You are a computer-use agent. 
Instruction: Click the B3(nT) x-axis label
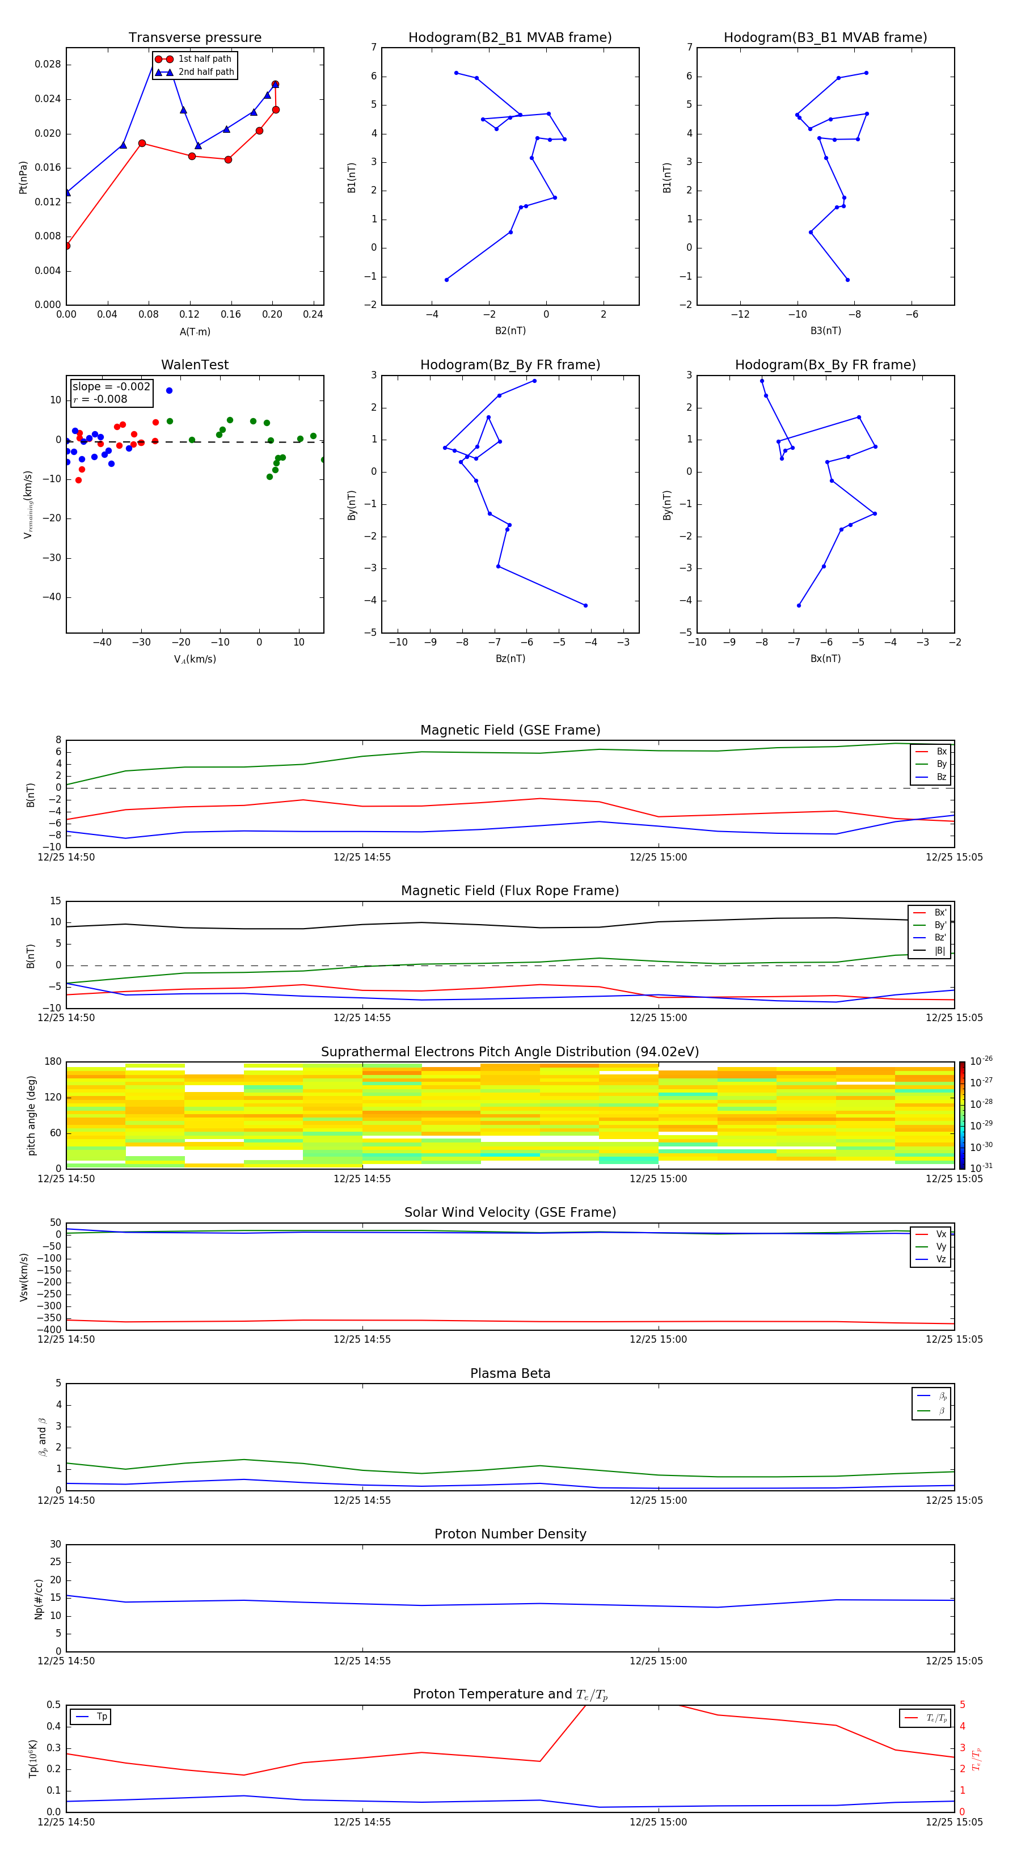pos(825,331)
